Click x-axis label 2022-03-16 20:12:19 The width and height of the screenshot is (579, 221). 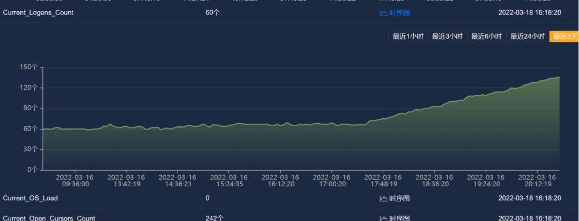[537, 180]
